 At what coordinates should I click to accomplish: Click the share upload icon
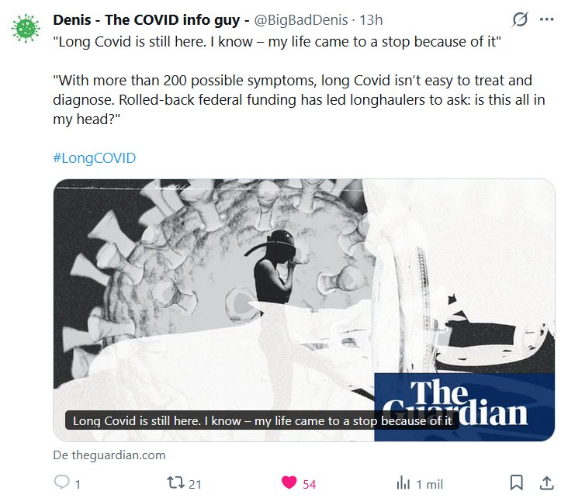pos(546,482)
